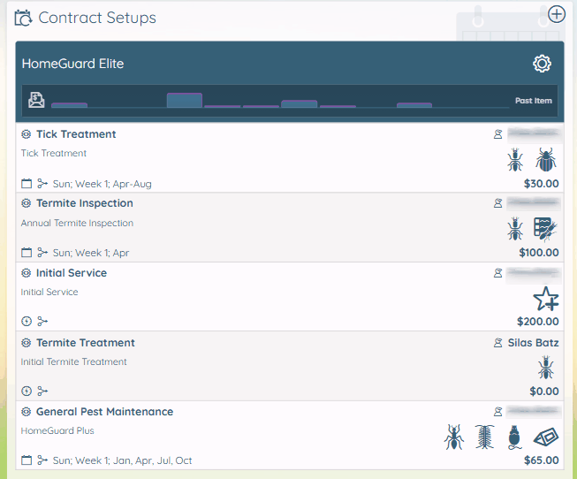Click the $200.00 price
577x479 pixels.
(x=537, y=322)
